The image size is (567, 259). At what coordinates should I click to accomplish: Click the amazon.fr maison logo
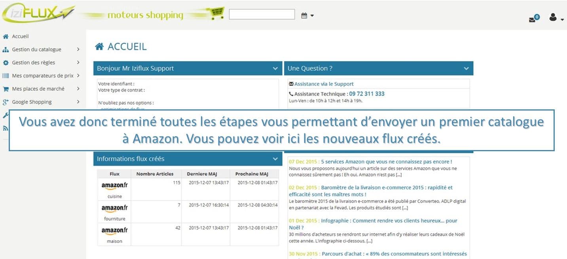coord(114,231)
